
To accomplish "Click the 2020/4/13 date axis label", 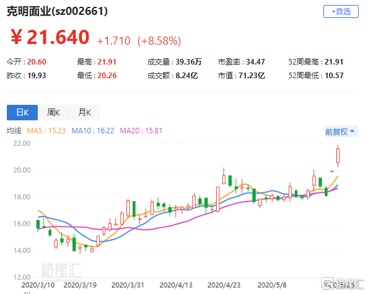I will 176,285.
